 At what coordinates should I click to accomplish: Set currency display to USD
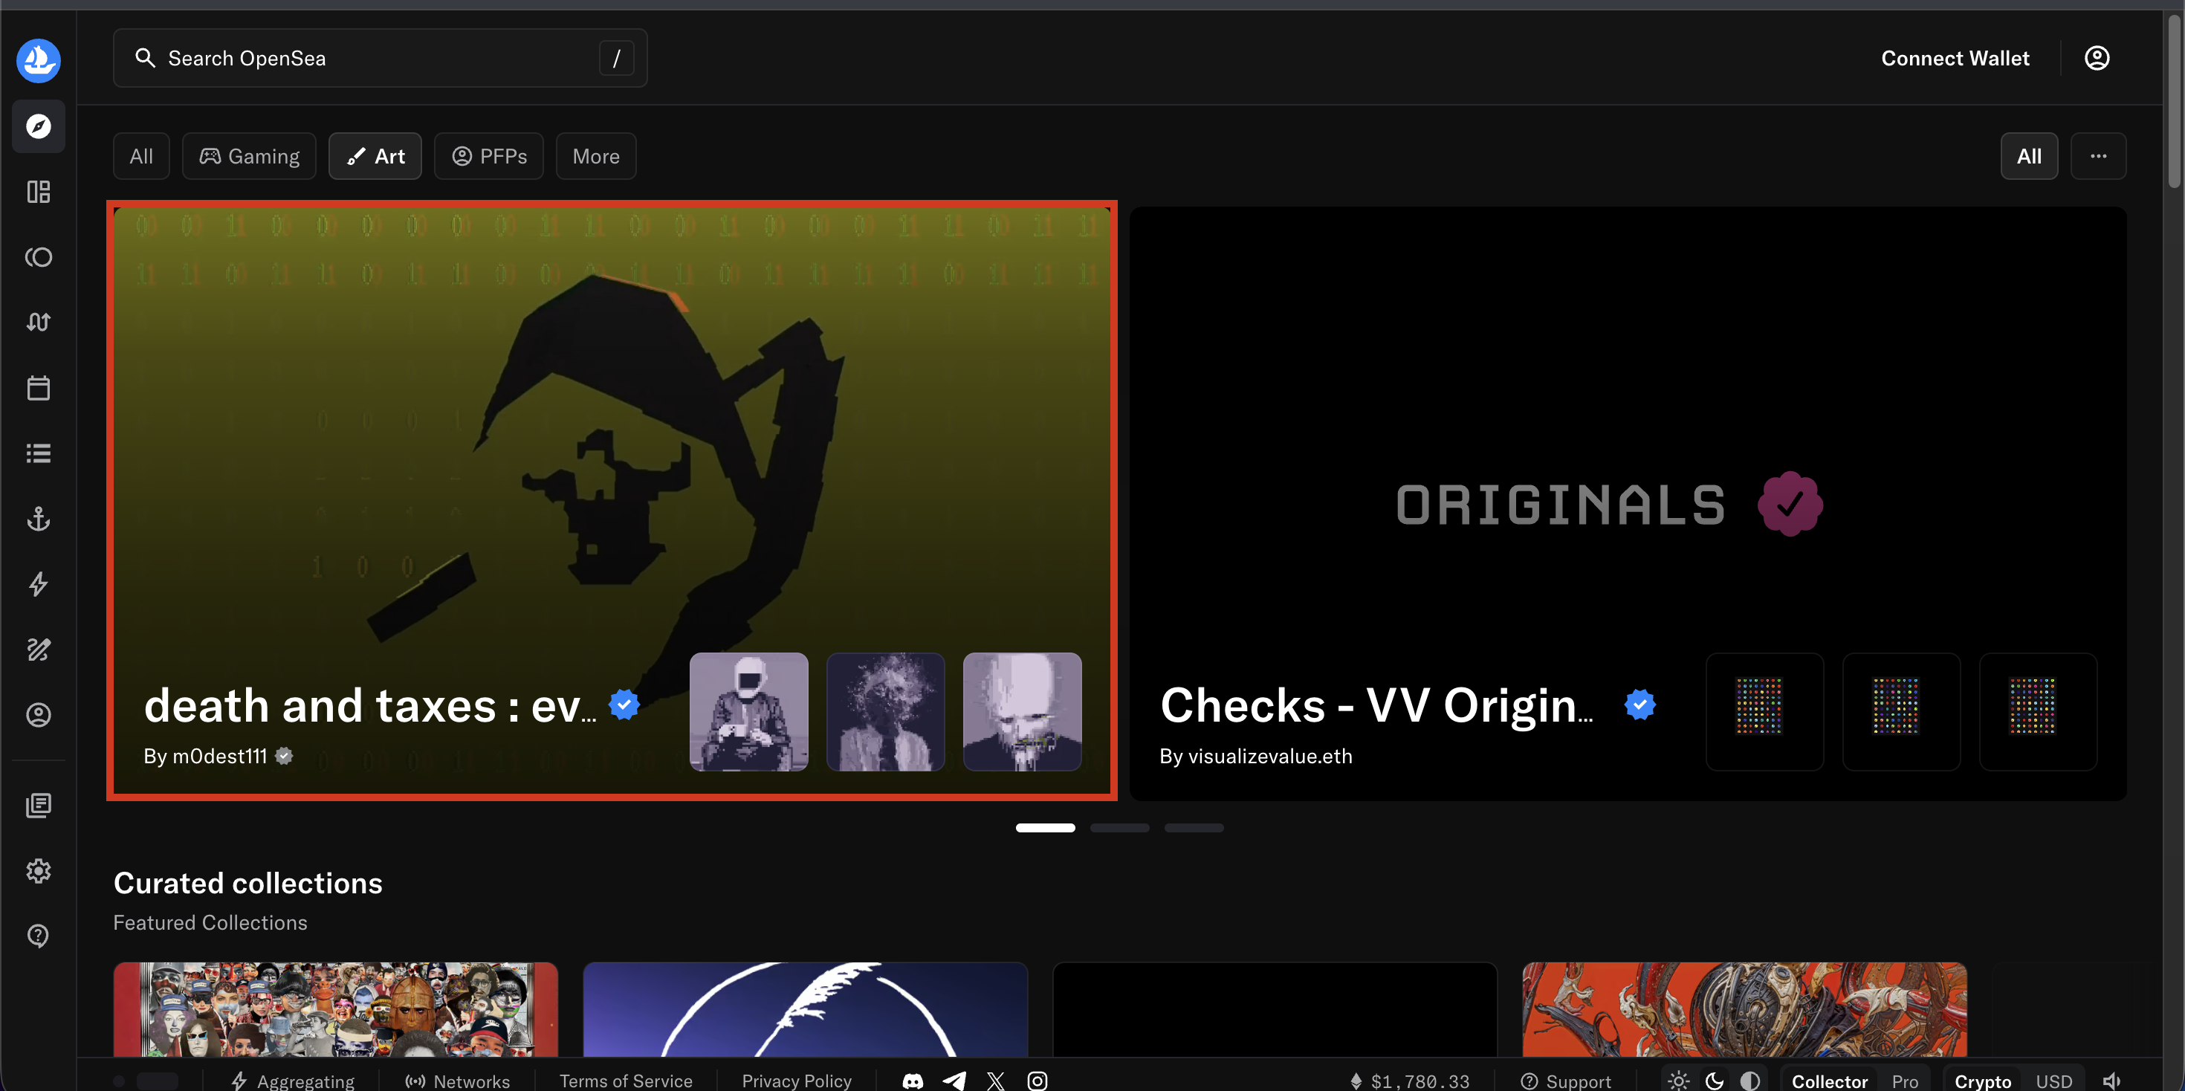pos(2054,1081)
